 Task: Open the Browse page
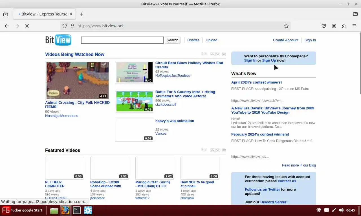point(193,40)
